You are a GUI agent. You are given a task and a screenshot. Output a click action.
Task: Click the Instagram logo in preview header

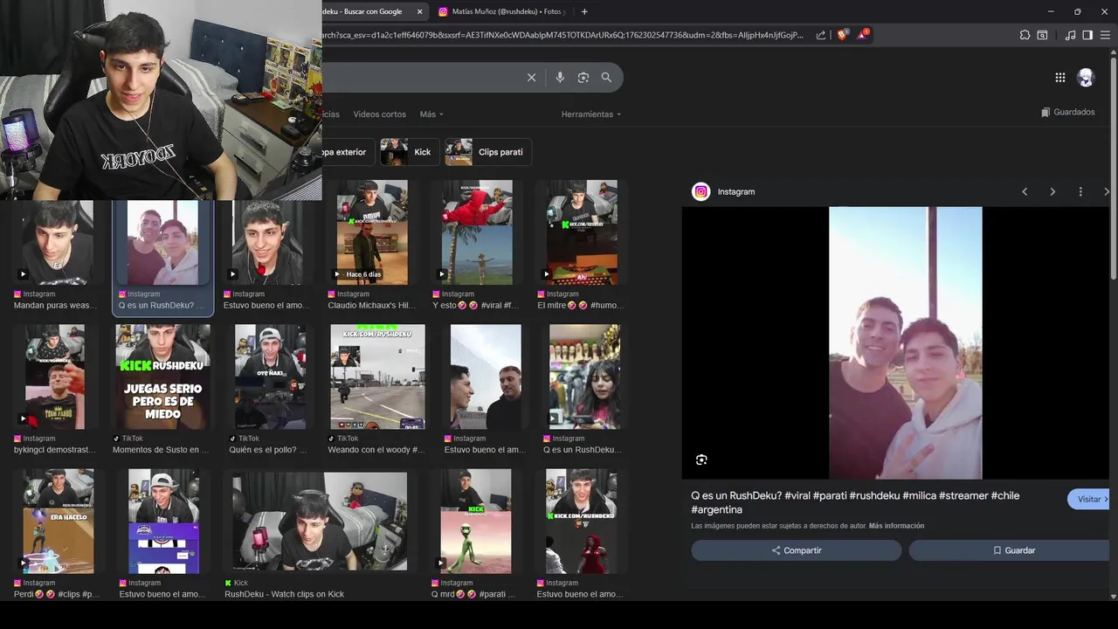pyautogui.click(x=700, y=191)
